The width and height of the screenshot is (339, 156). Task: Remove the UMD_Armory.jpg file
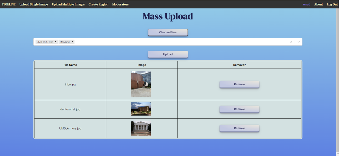[x=239, y=128]
